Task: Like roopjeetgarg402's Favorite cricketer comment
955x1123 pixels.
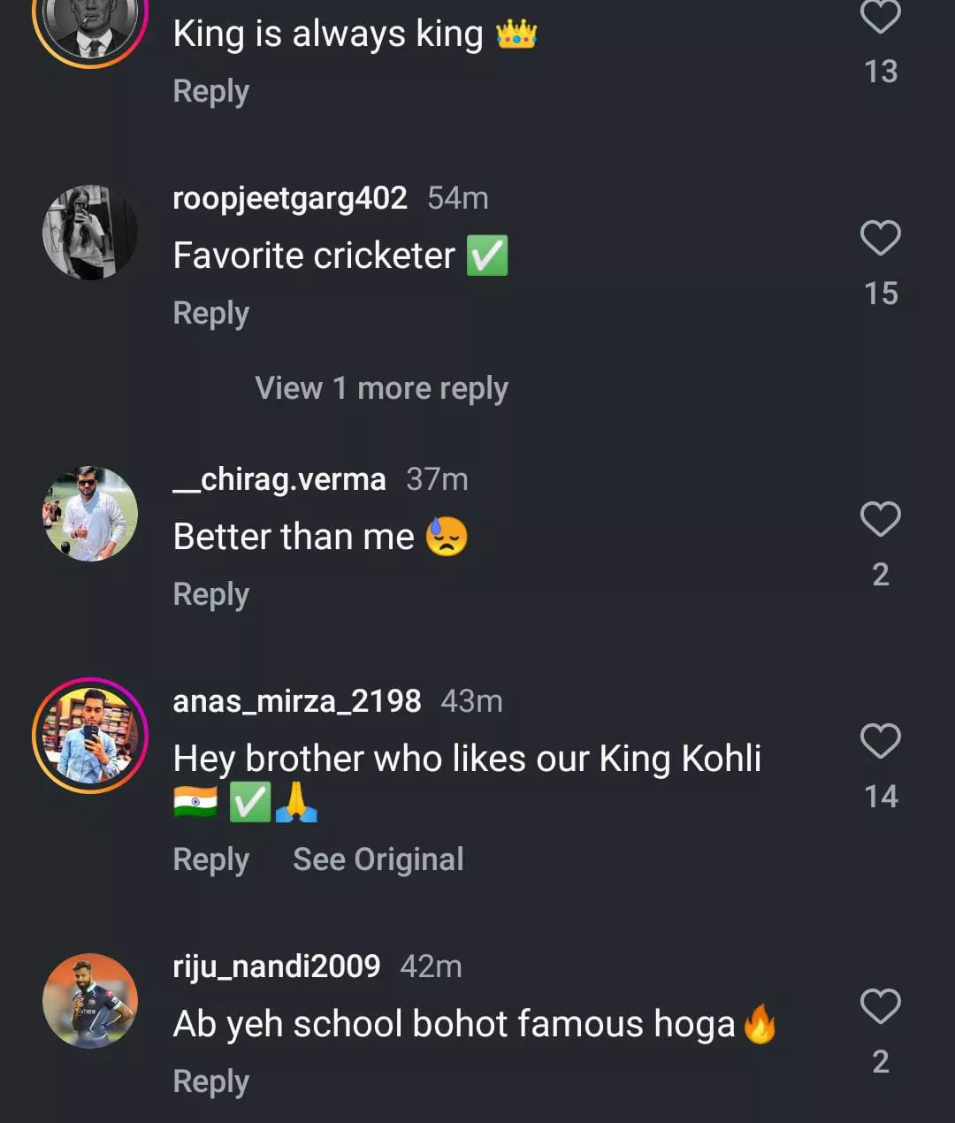Action: (881, 239)
